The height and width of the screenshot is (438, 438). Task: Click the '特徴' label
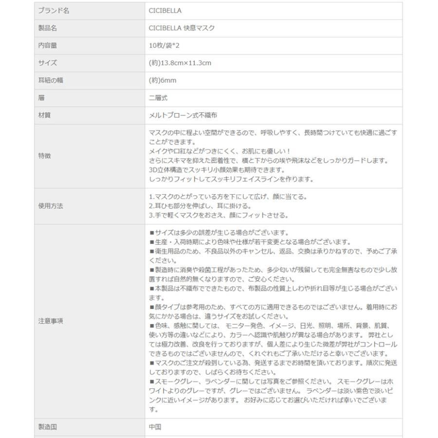(x=44, y=156)
